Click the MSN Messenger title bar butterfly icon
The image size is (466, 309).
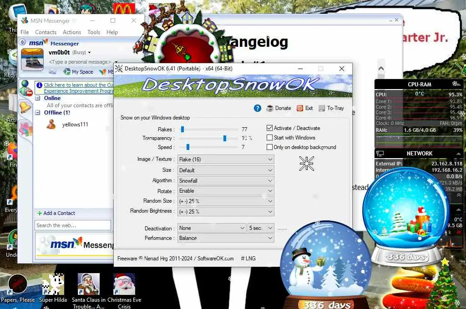coord(25,20)
